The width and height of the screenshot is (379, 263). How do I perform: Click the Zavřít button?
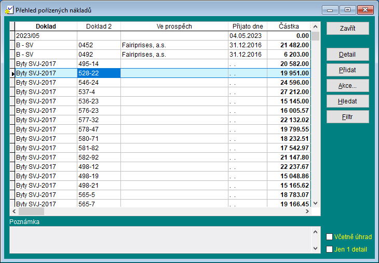347,28
